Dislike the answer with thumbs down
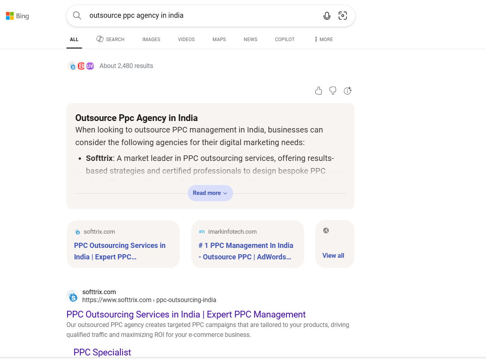This screenshot has width=486, height=359. coord(333,91)
